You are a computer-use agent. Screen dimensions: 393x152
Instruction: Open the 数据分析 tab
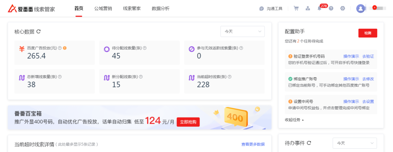(x=160, y=8)
